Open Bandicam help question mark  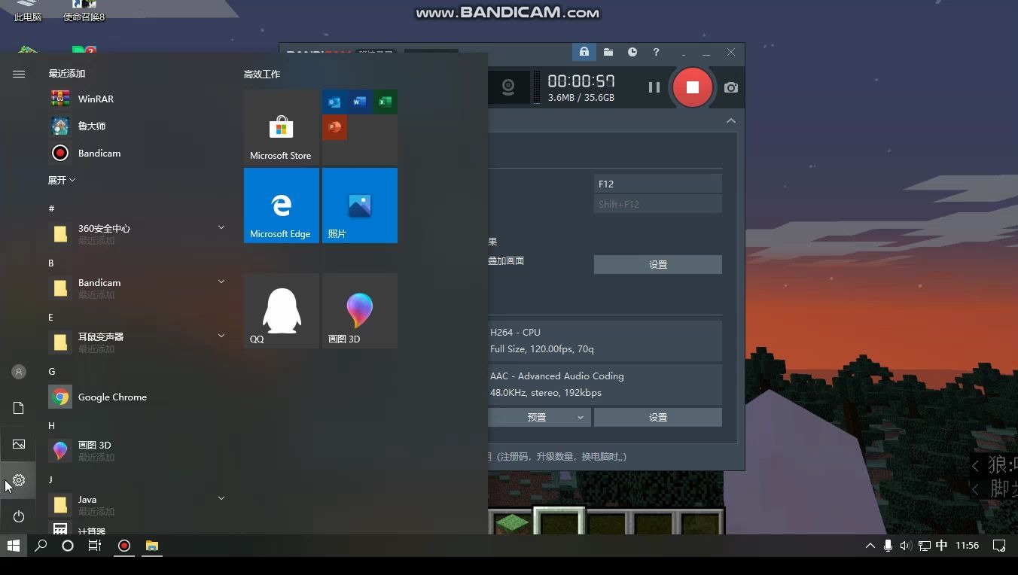[x=656, y=52]
